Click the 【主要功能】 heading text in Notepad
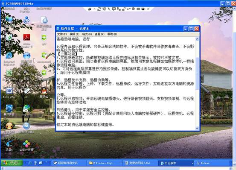This screenshot has width=236, height=170. click(x=67, y=54)
